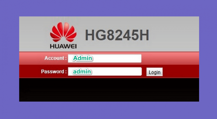This screenshot has width=217, height=119.
Task: Click the empty space after Admin in Account field
Action: point(117,58)
